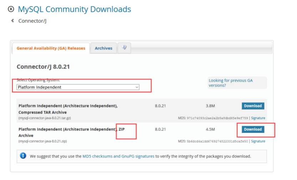Image resolution: width=297 pixels, height=180 pixels.
Task: Click MD5 hash 5b6dcd4a1dd6769274822331d5cafe50
Action: pyautogui.click(x=217, y=141)
